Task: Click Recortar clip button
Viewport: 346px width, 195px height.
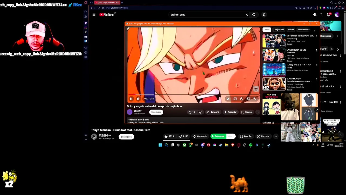Action: pos(263,136)
